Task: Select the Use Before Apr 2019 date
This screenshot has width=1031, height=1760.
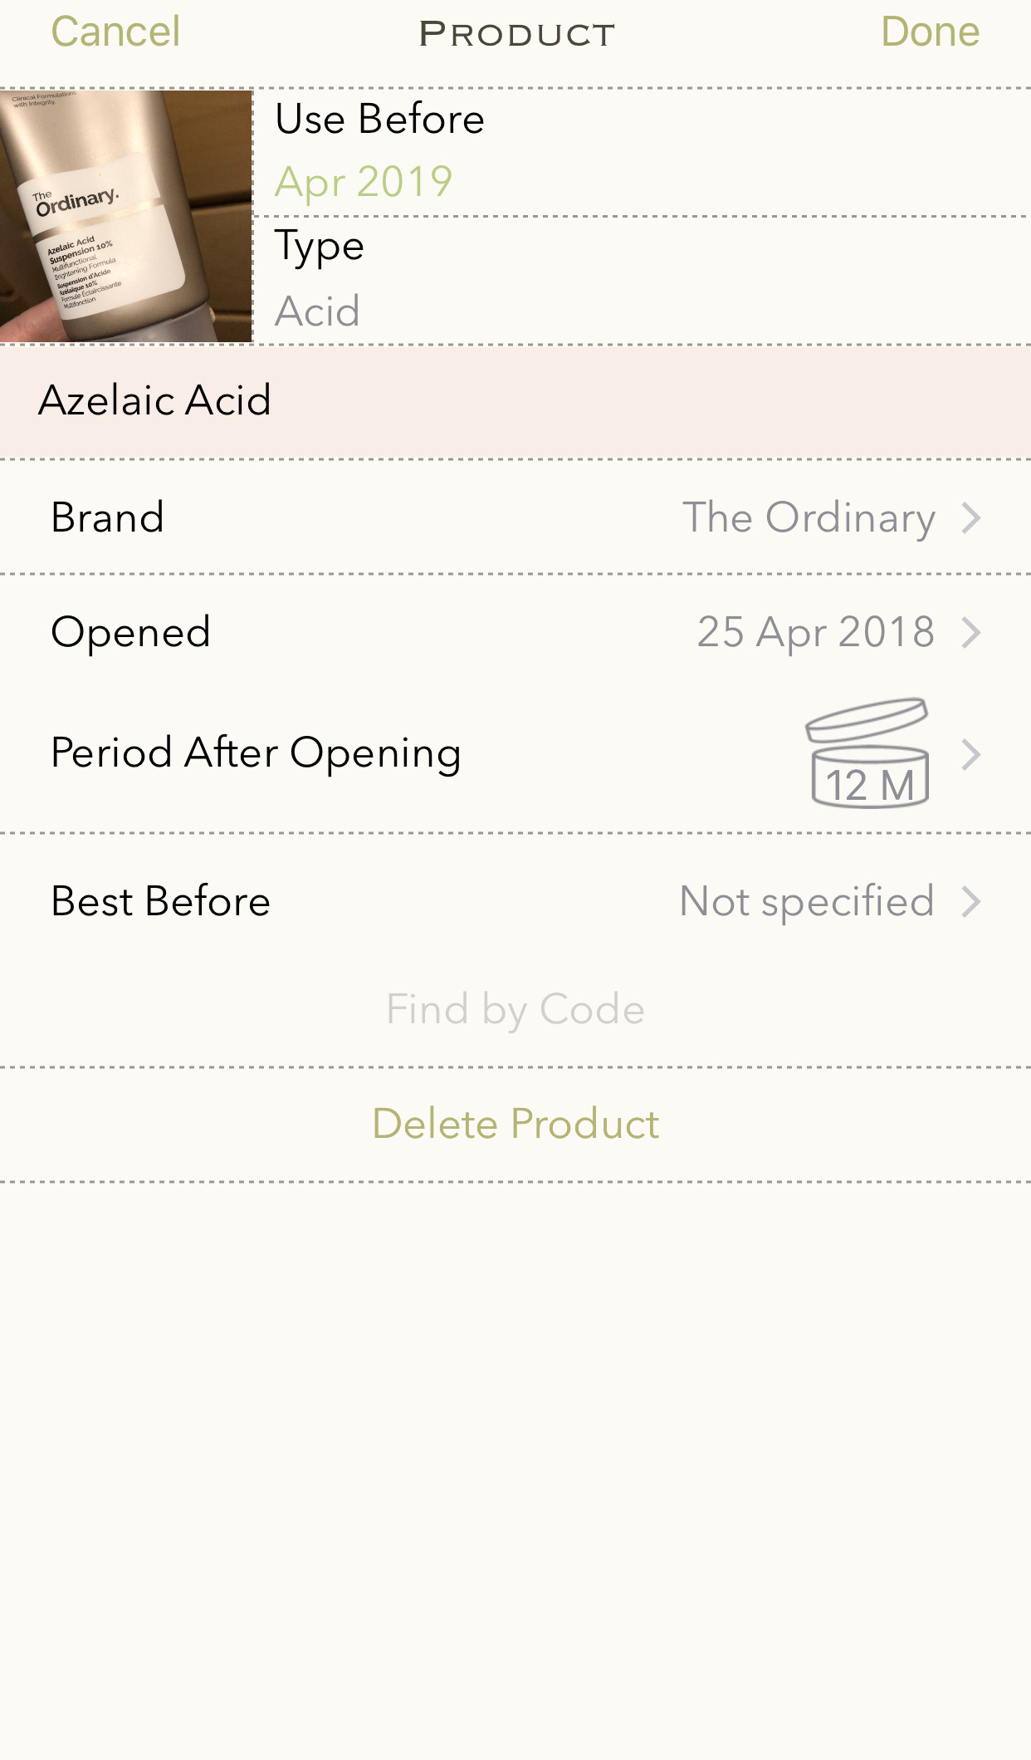Action: click(x=364, y=182)
